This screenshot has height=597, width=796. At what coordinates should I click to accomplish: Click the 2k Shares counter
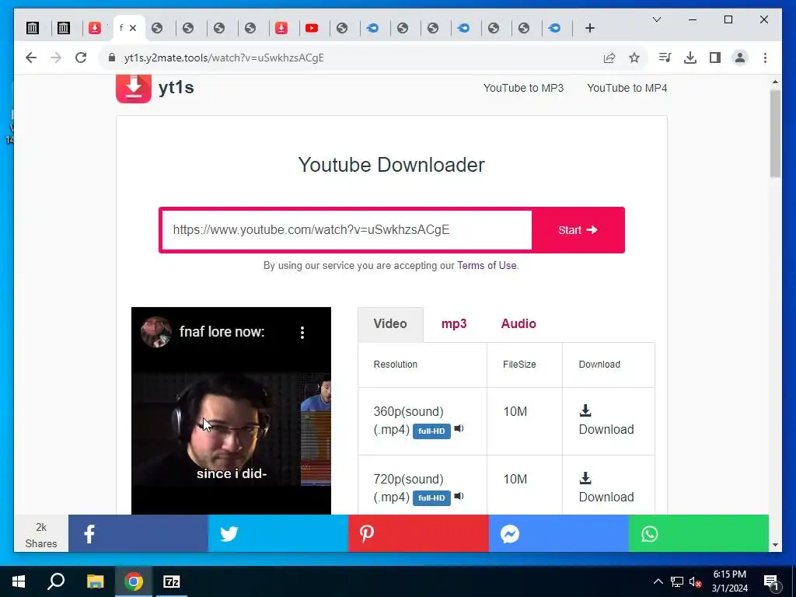coord(41,535)
